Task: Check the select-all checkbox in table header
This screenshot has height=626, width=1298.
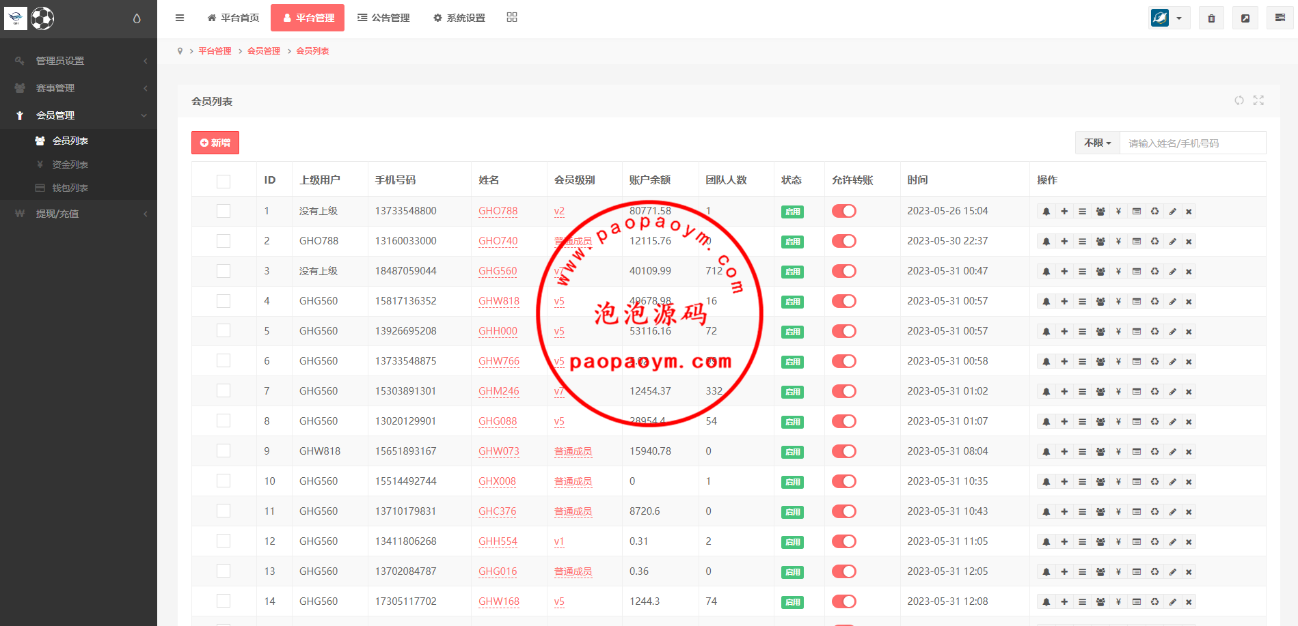Action: click(x=224, y=181)
